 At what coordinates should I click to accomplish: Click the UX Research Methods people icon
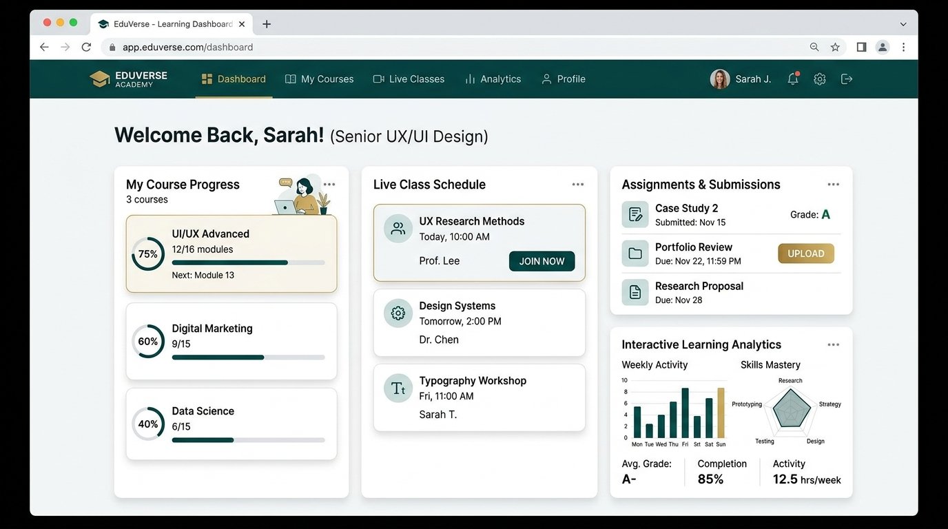(398, 229)
